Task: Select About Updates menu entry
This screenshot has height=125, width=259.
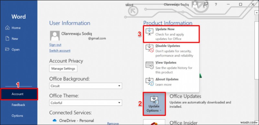Action: [x=171, y=82]
